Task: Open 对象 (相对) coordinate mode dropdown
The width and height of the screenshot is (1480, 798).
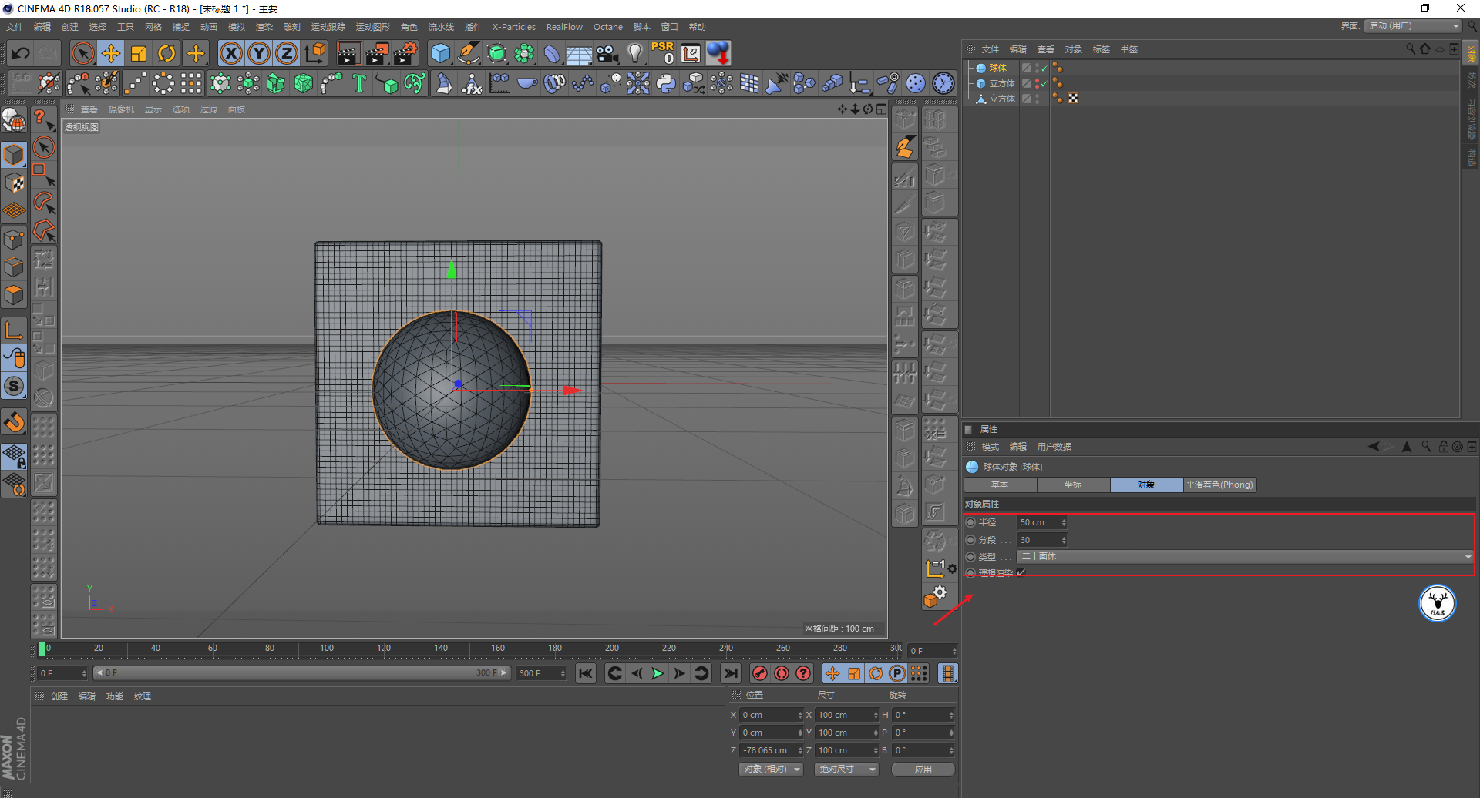Action: click(x=771, y=769)
